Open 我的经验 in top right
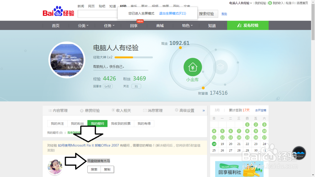The height and width of the screenshot is (177, 315). tap(261, 3)
